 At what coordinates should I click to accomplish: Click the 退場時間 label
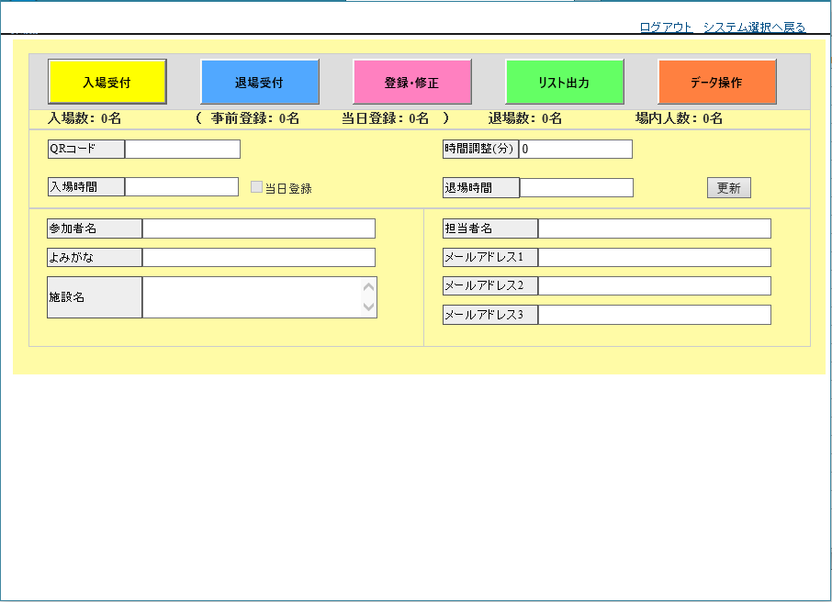click(x=481, y=188)
